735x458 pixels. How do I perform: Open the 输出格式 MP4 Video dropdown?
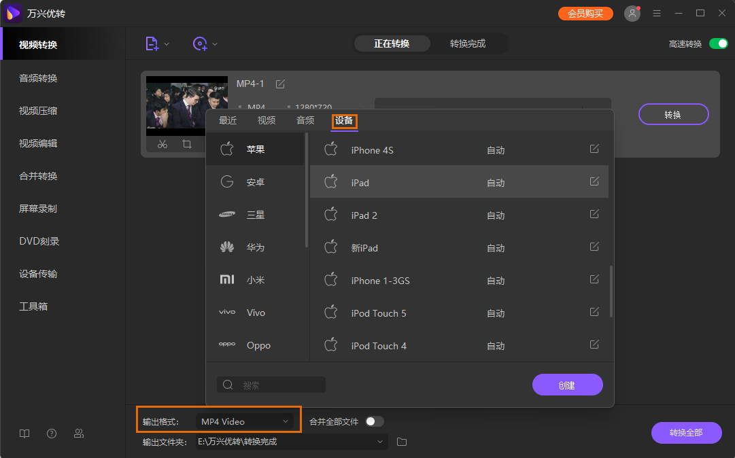245,421
